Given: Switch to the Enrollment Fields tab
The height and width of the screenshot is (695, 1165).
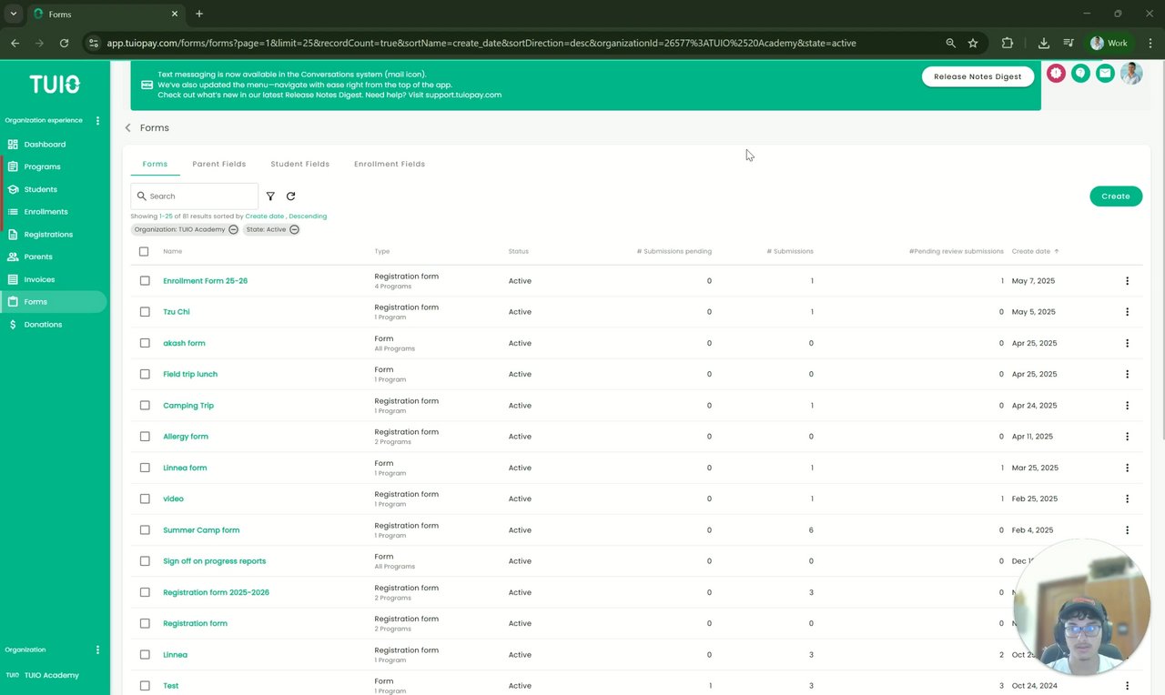Looking at the screenshot, I should pos(390,164).
